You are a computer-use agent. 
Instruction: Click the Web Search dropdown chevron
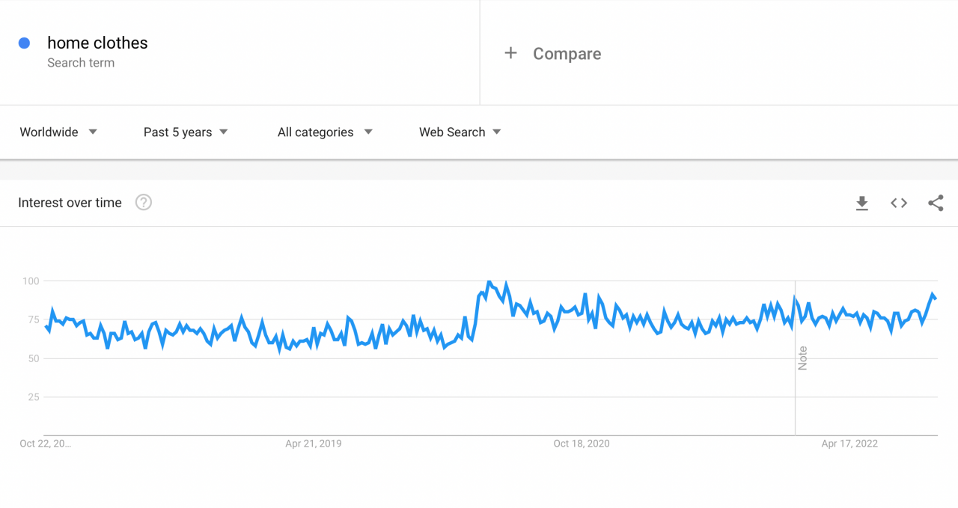pos(497,132)
